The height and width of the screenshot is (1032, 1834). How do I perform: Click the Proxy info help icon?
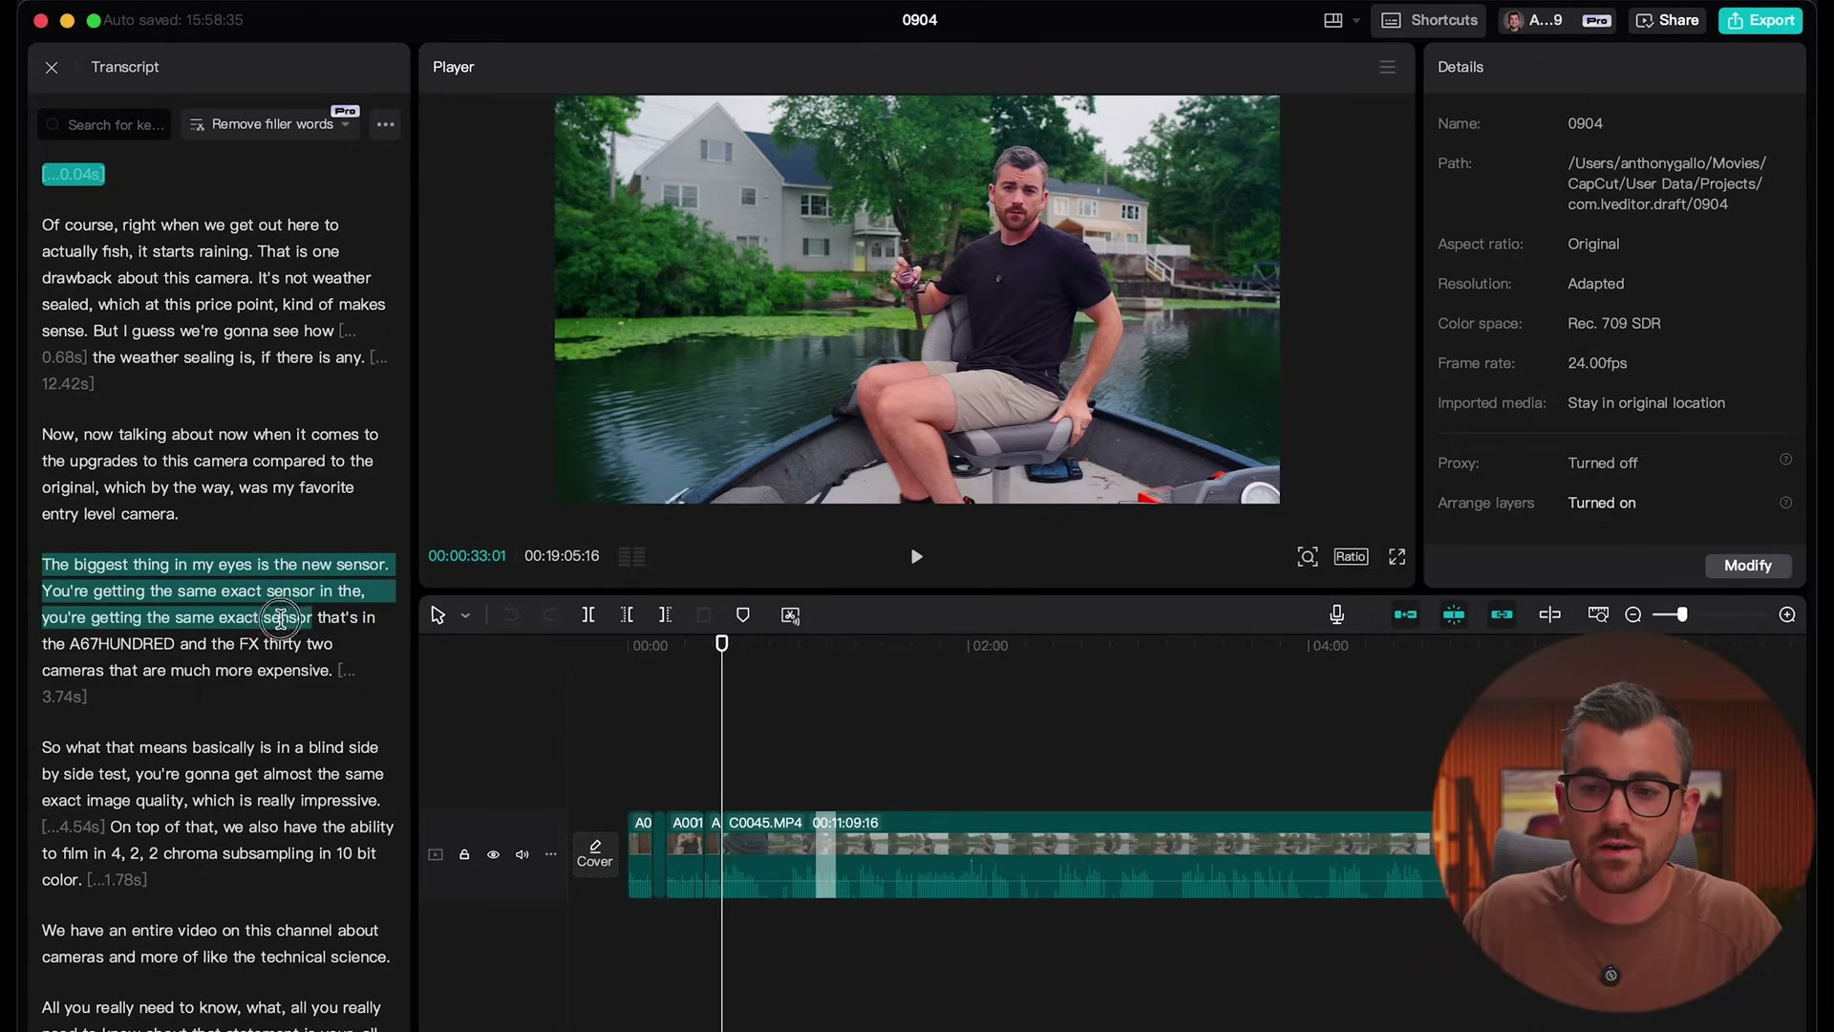(1785, 460)
